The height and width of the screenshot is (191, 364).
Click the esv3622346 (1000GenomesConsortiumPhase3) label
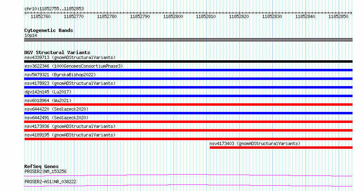tap(74, 66)
